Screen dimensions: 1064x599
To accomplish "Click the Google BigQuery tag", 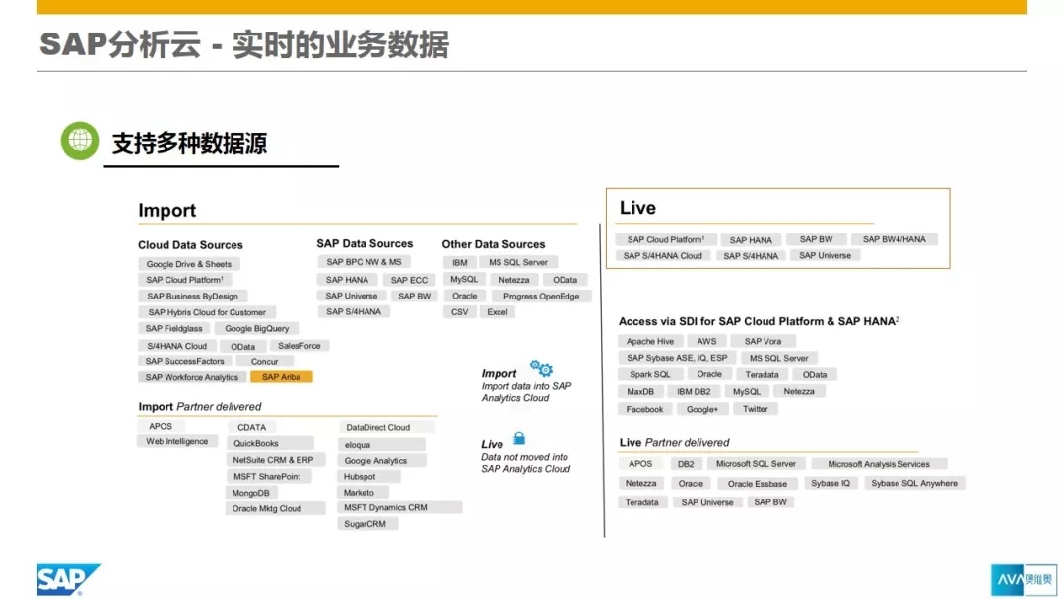I will [x=256, y=328].
